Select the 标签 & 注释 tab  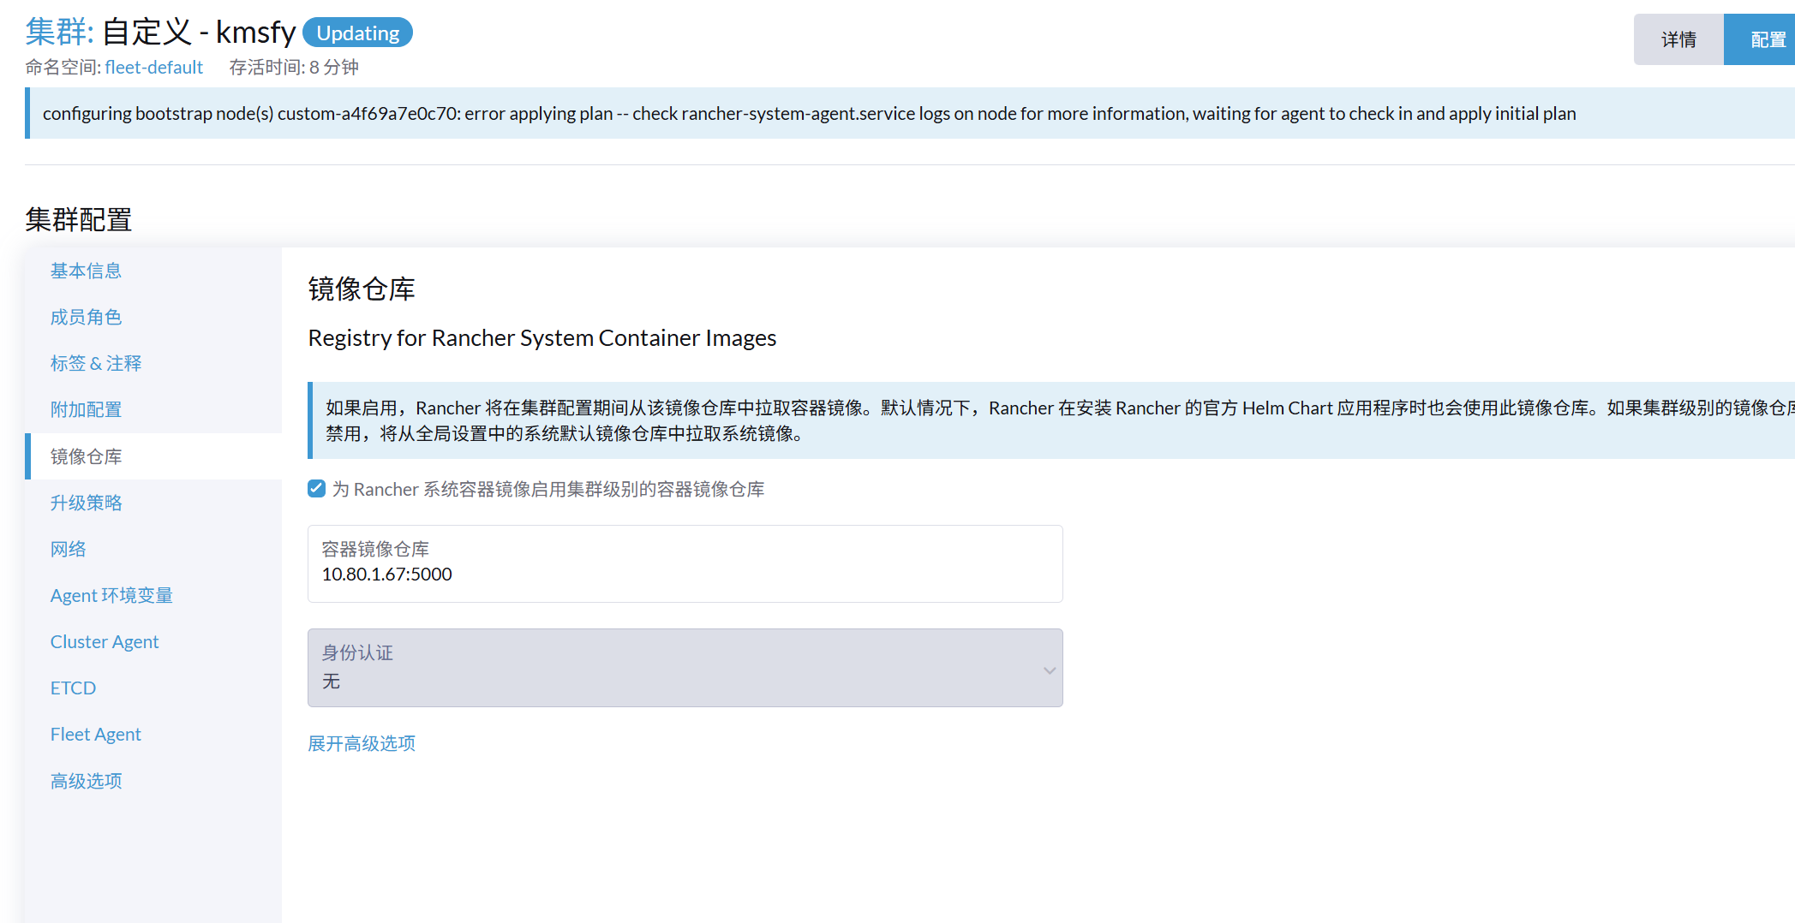tap(95, 363)
